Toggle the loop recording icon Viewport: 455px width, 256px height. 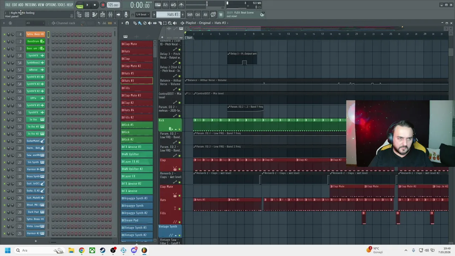[173, 5]
